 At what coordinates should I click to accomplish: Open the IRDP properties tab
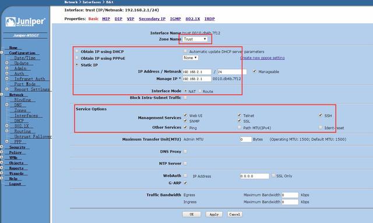click(210, 19)
